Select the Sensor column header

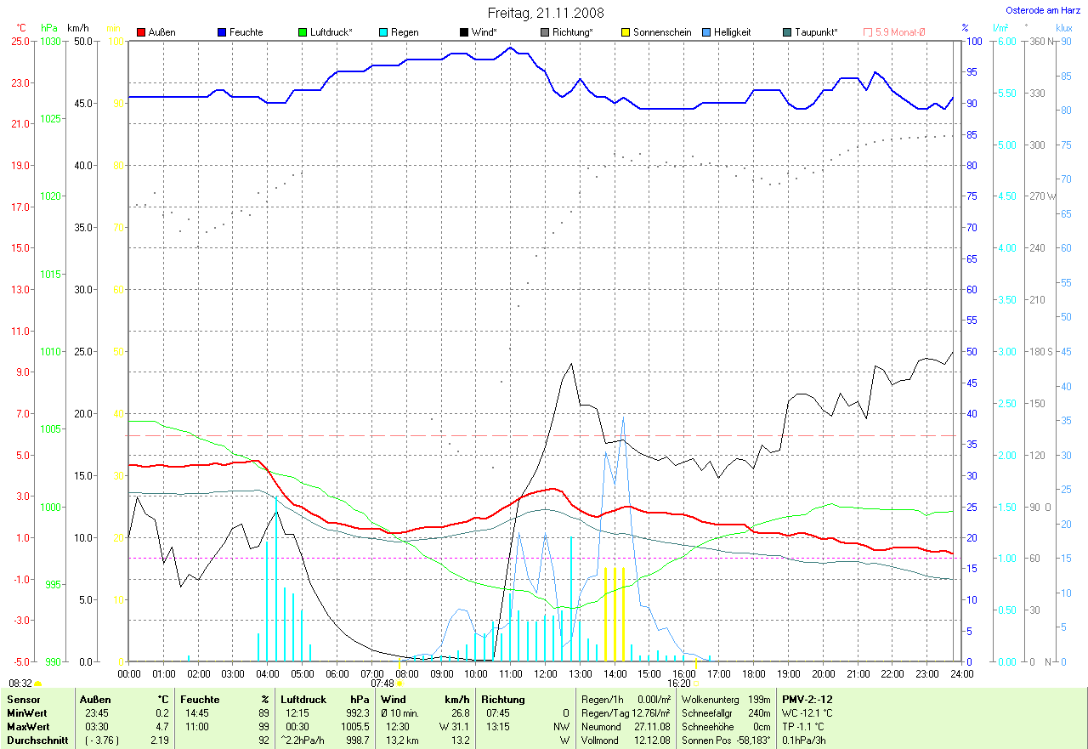[x=24, y=700]
